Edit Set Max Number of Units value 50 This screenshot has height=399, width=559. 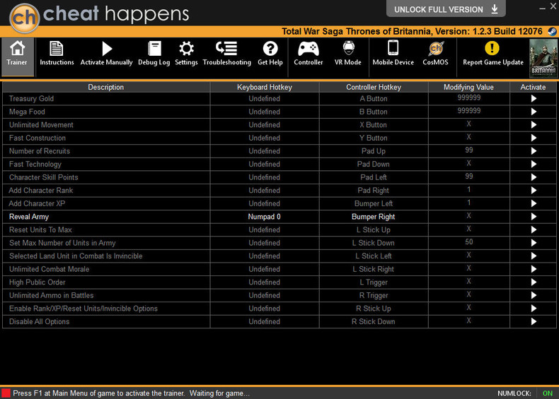[469, 242]
